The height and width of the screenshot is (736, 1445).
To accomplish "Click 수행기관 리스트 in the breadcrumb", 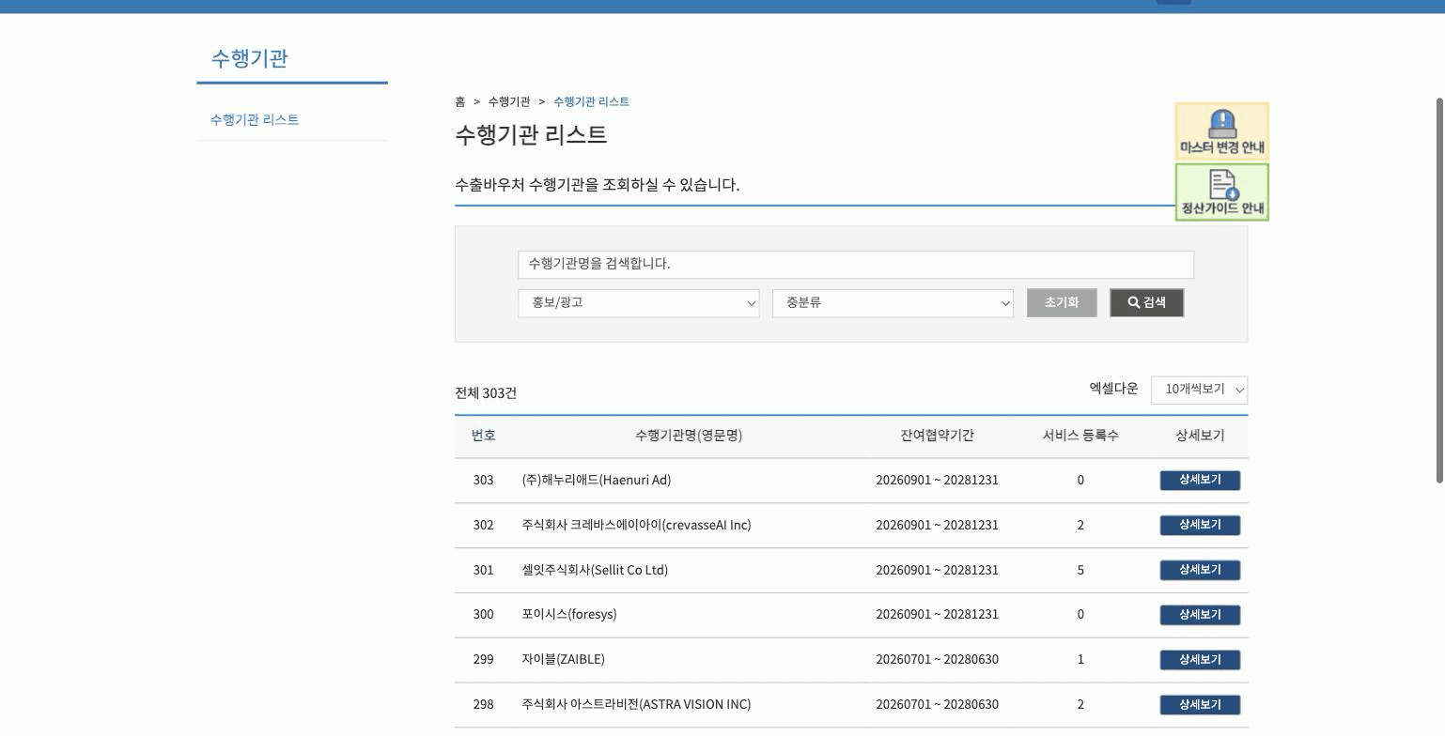I will pyautogui.click(x=591, y=101).
